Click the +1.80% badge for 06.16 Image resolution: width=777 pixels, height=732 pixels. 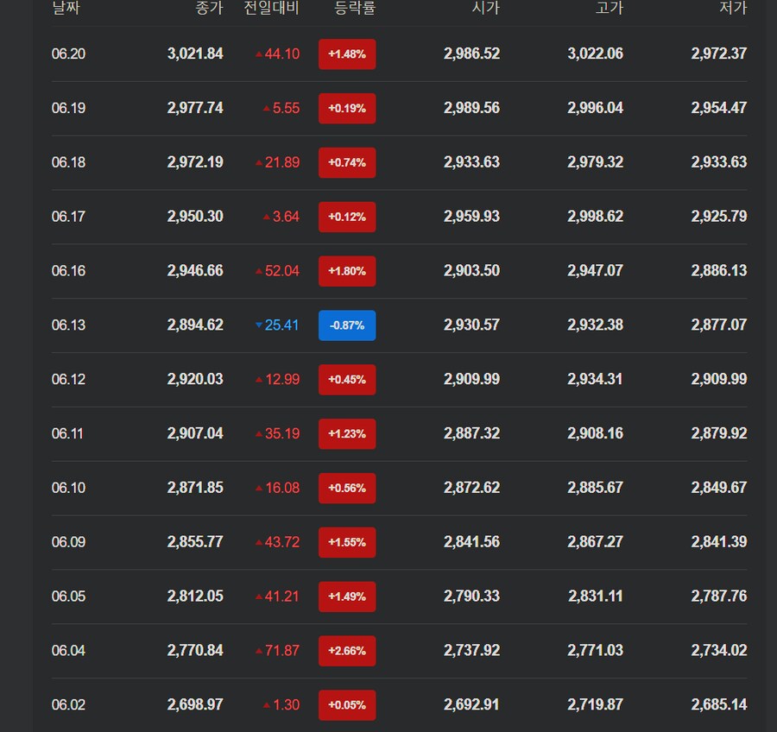point(347,271)
